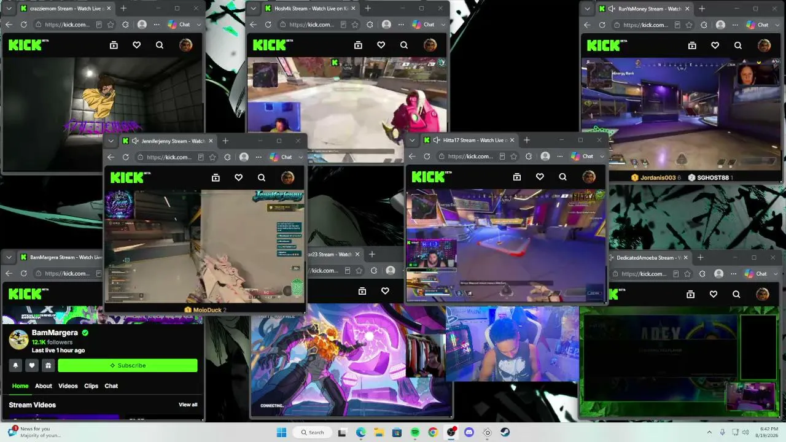
Task: Open new tab in Hosh4k window
Action: pyautogui.click(x=368, y=9)
